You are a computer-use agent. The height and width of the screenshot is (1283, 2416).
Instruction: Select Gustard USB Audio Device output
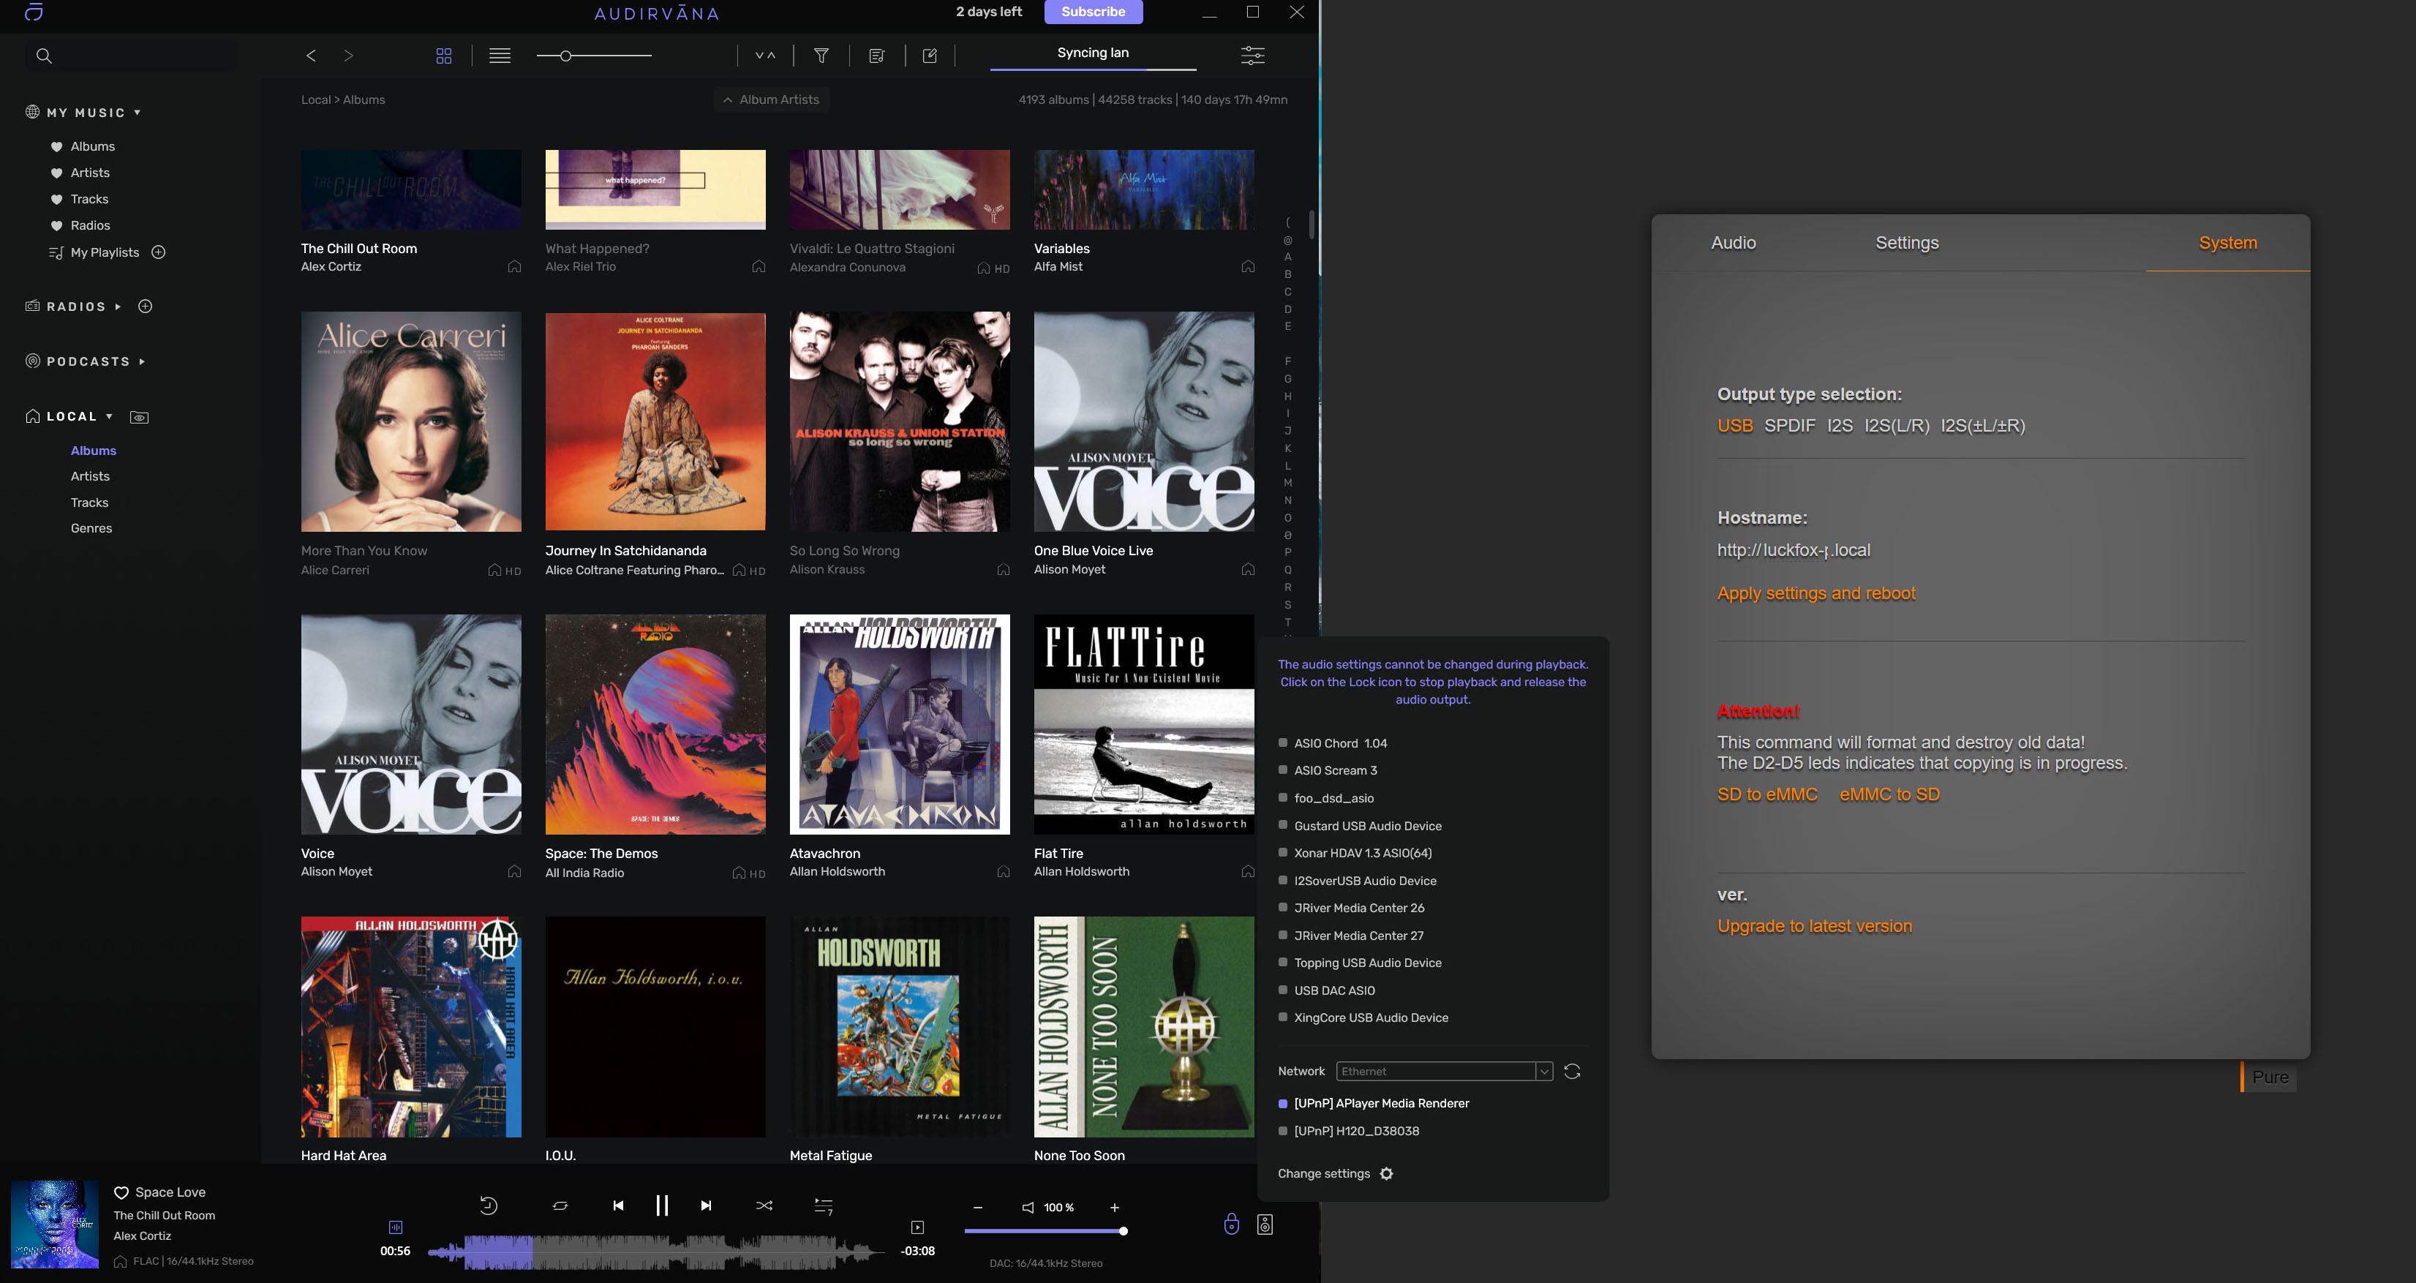click(x=1367, y=827)
